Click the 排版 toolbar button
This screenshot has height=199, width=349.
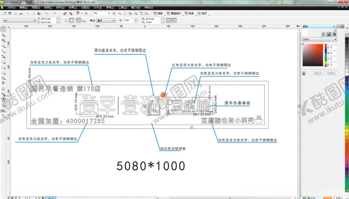[158, 13]
